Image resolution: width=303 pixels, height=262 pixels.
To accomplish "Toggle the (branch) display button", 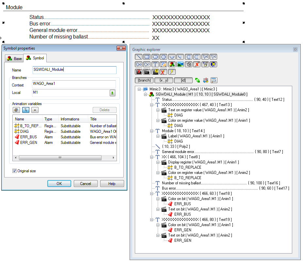I will 144,80.
